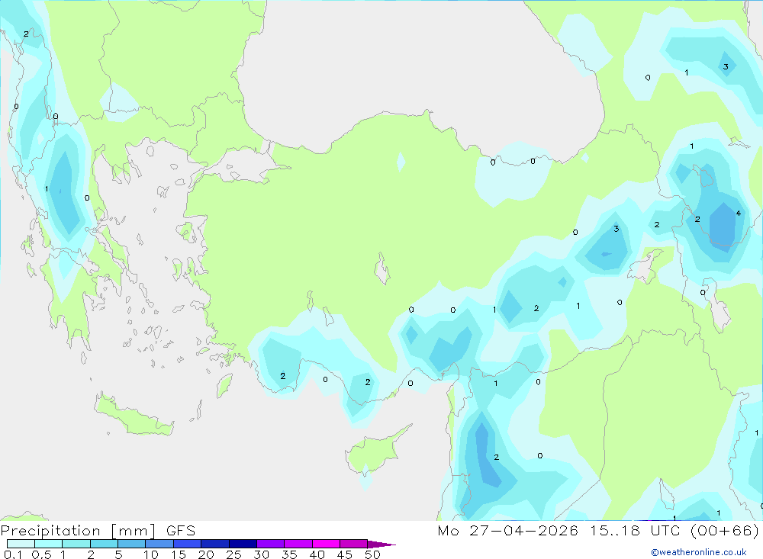Select the 5–10 mm legend color swatch
This screenshot has width=763, height=559.
coord(132,544)
